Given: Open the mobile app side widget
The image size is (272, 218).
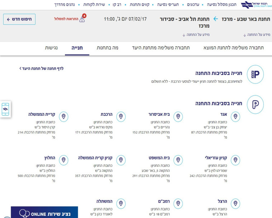Looking at the screenshot, I should click(5, 109).
